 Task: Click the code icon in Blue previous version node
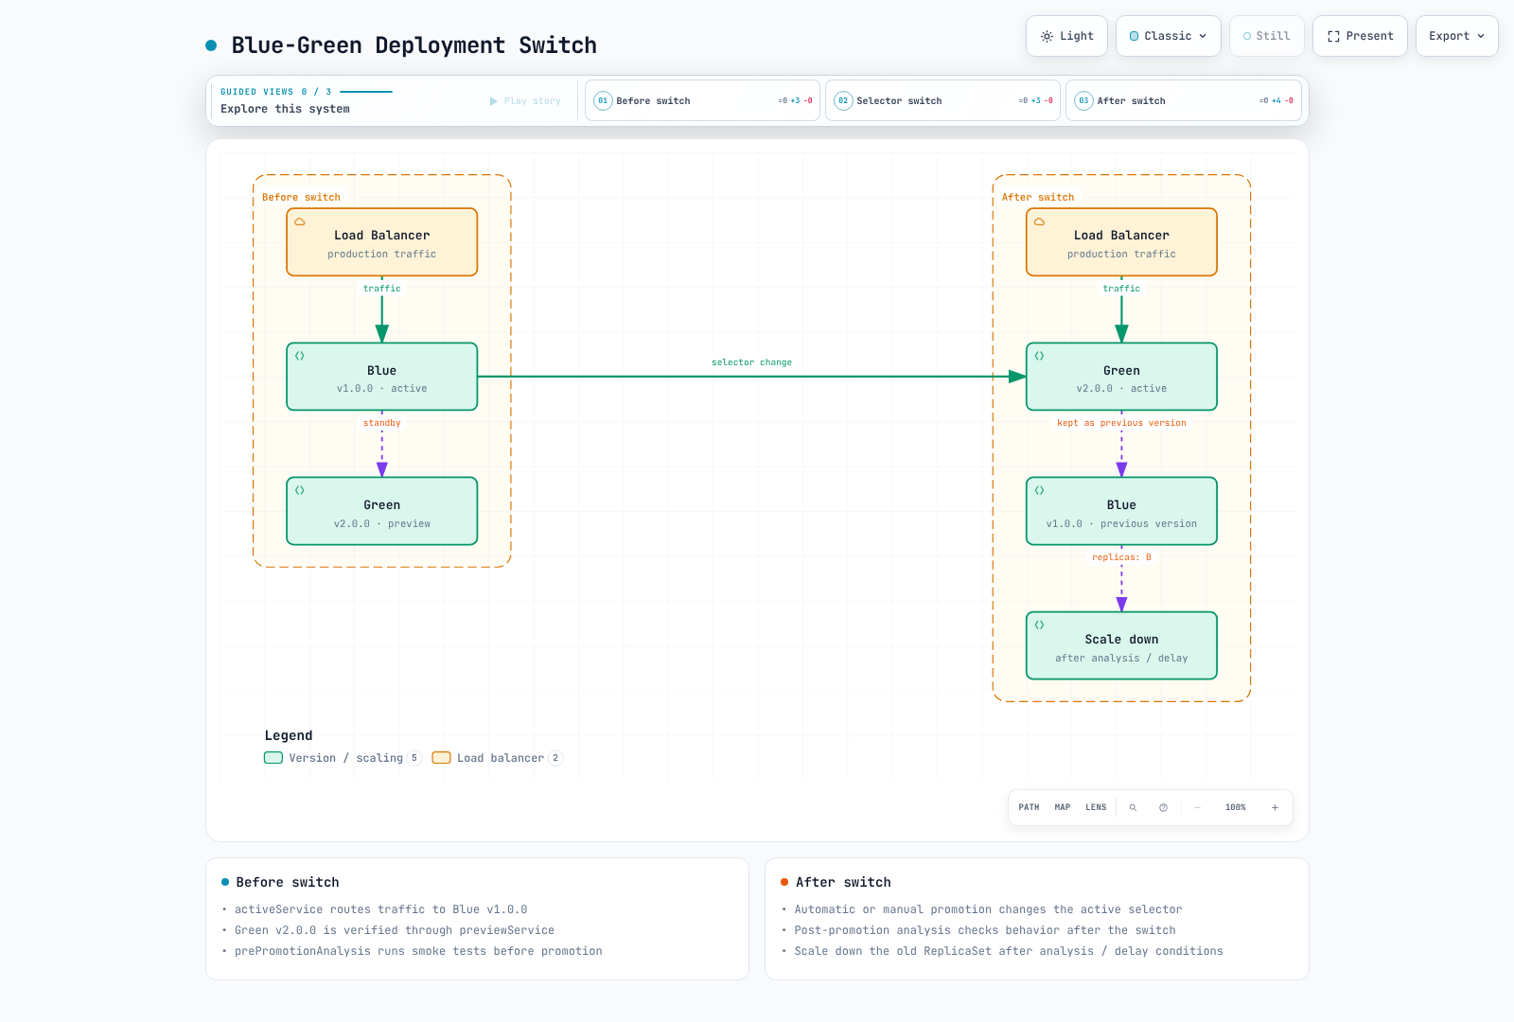click(1039, 490)
